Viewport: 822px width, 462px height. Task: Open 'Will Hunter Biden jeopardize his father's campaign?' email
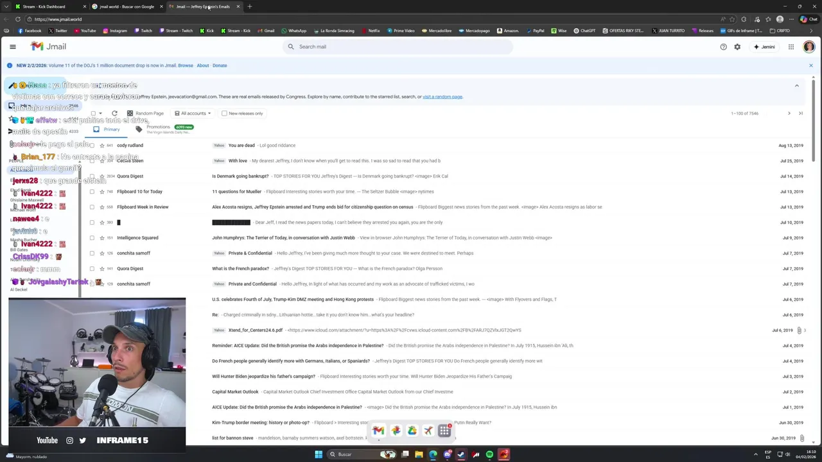coord(263,377)
